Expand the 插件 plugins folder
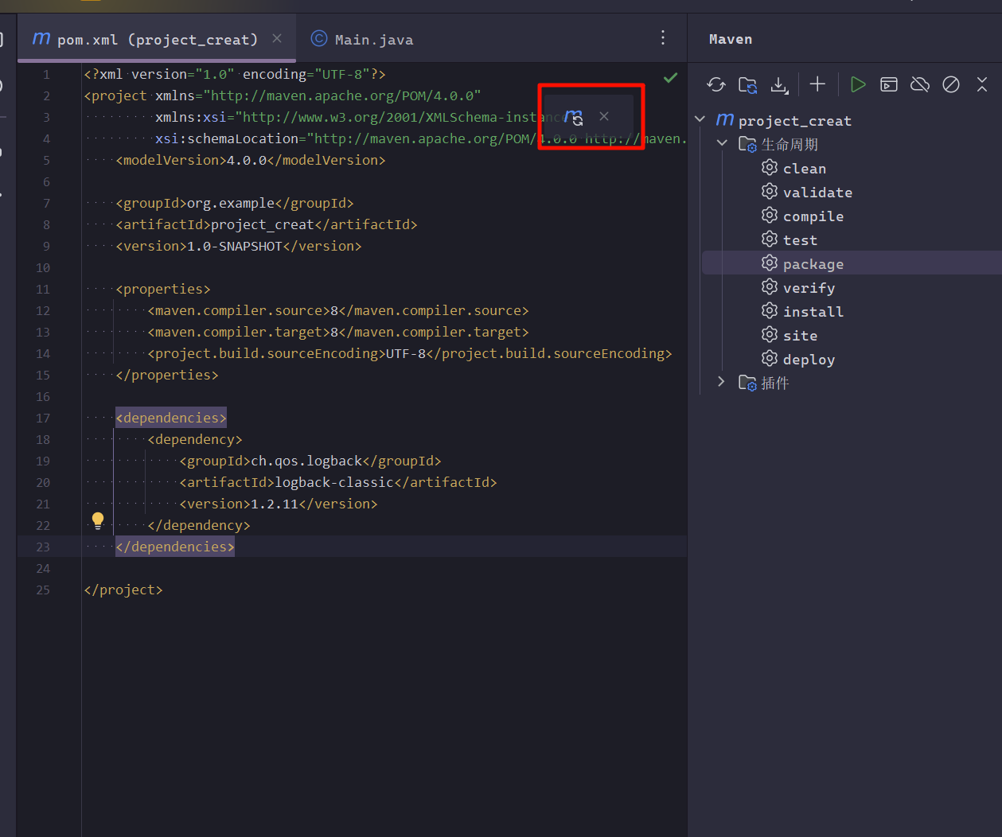 coord(722,382)
